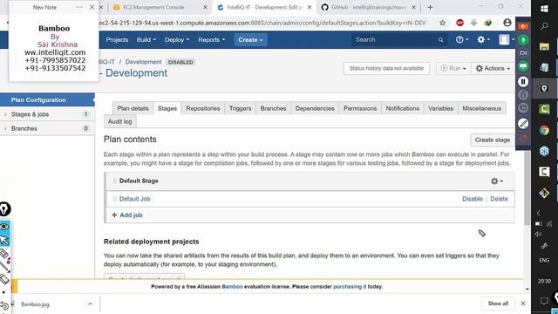Image resolution: width=558 pixels, height=314 pixels.
Task: Expand the Reports dropdown menu
Action: (x=212, y=40)
